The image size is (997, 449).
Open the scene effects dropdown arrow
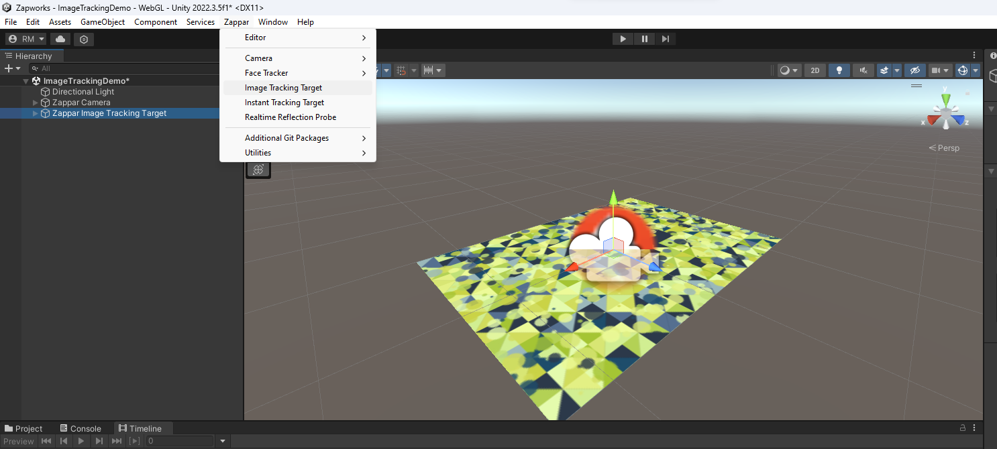(897, 70)
